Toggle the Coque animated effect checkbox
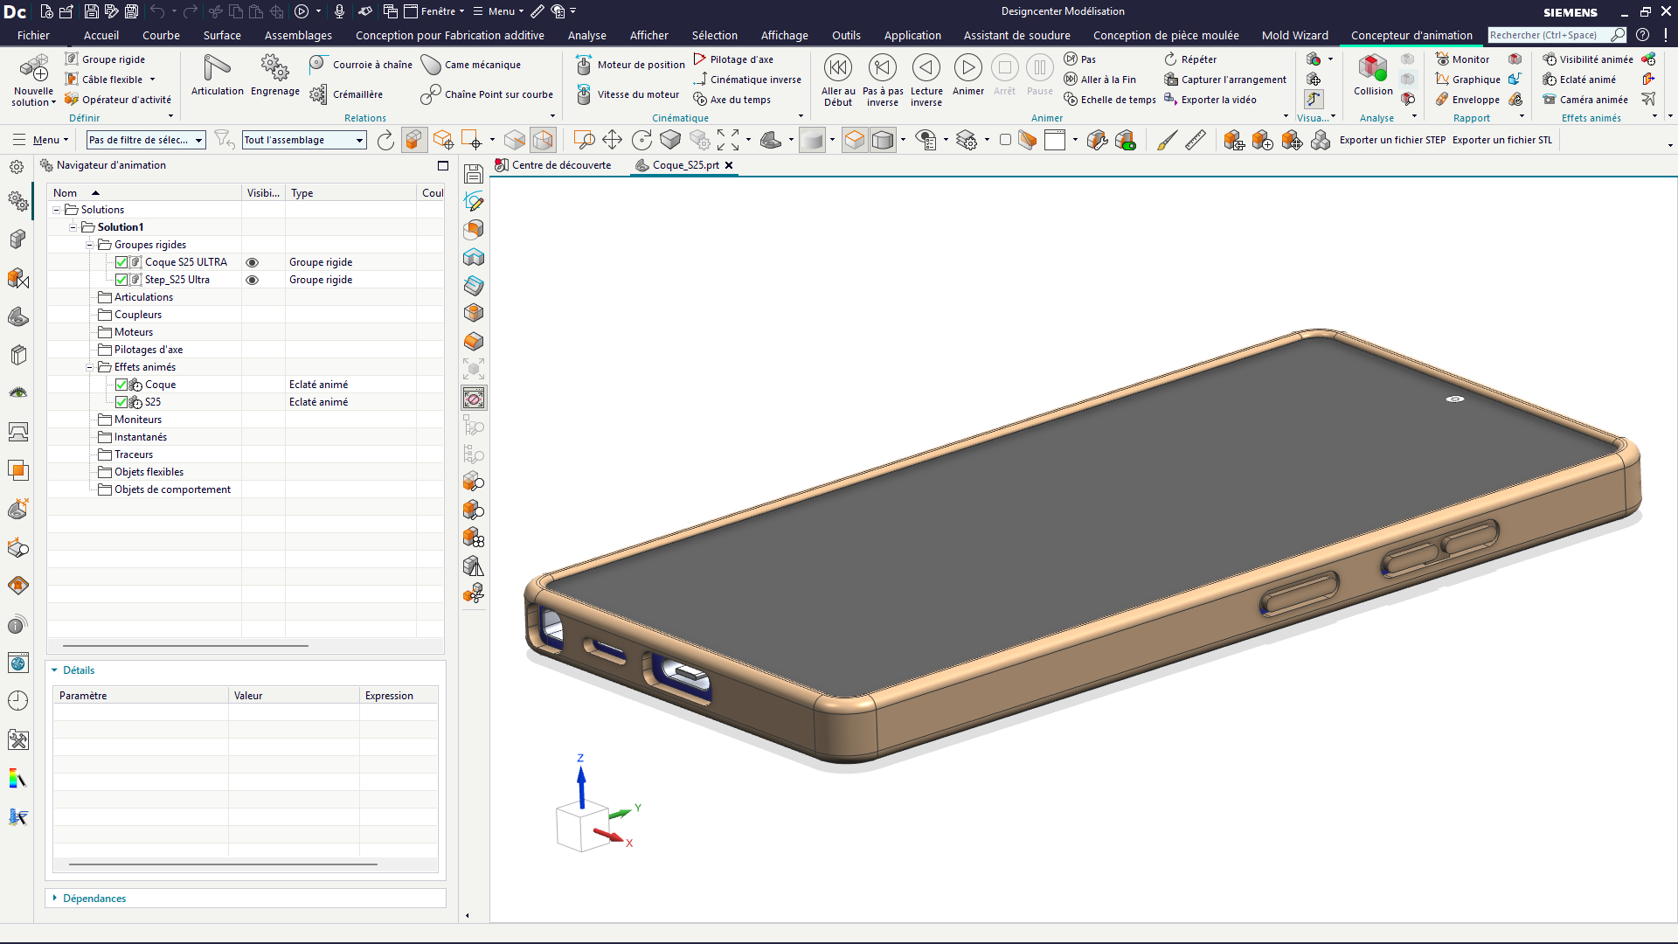Viewport: 1678px width, 944px height. point(121,385)
